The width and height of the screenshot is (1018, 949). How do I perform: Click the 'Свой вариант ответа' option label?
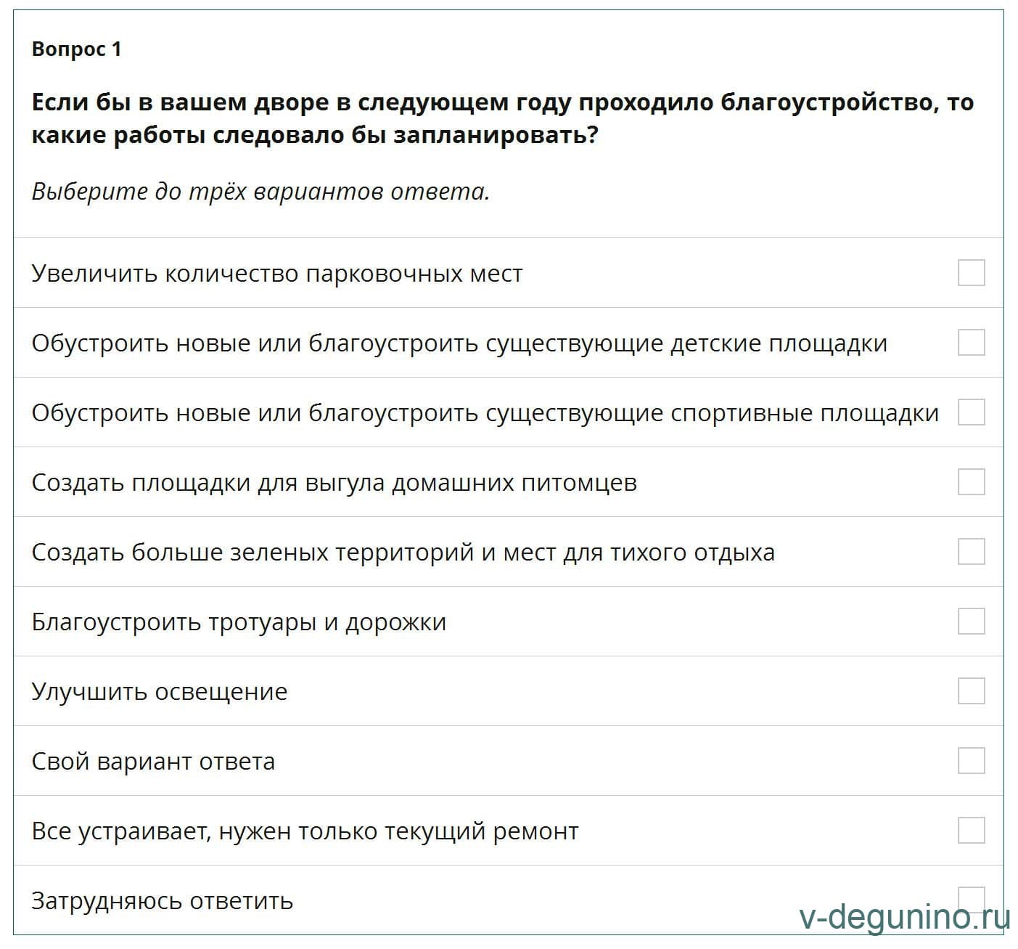coord(153,762)
